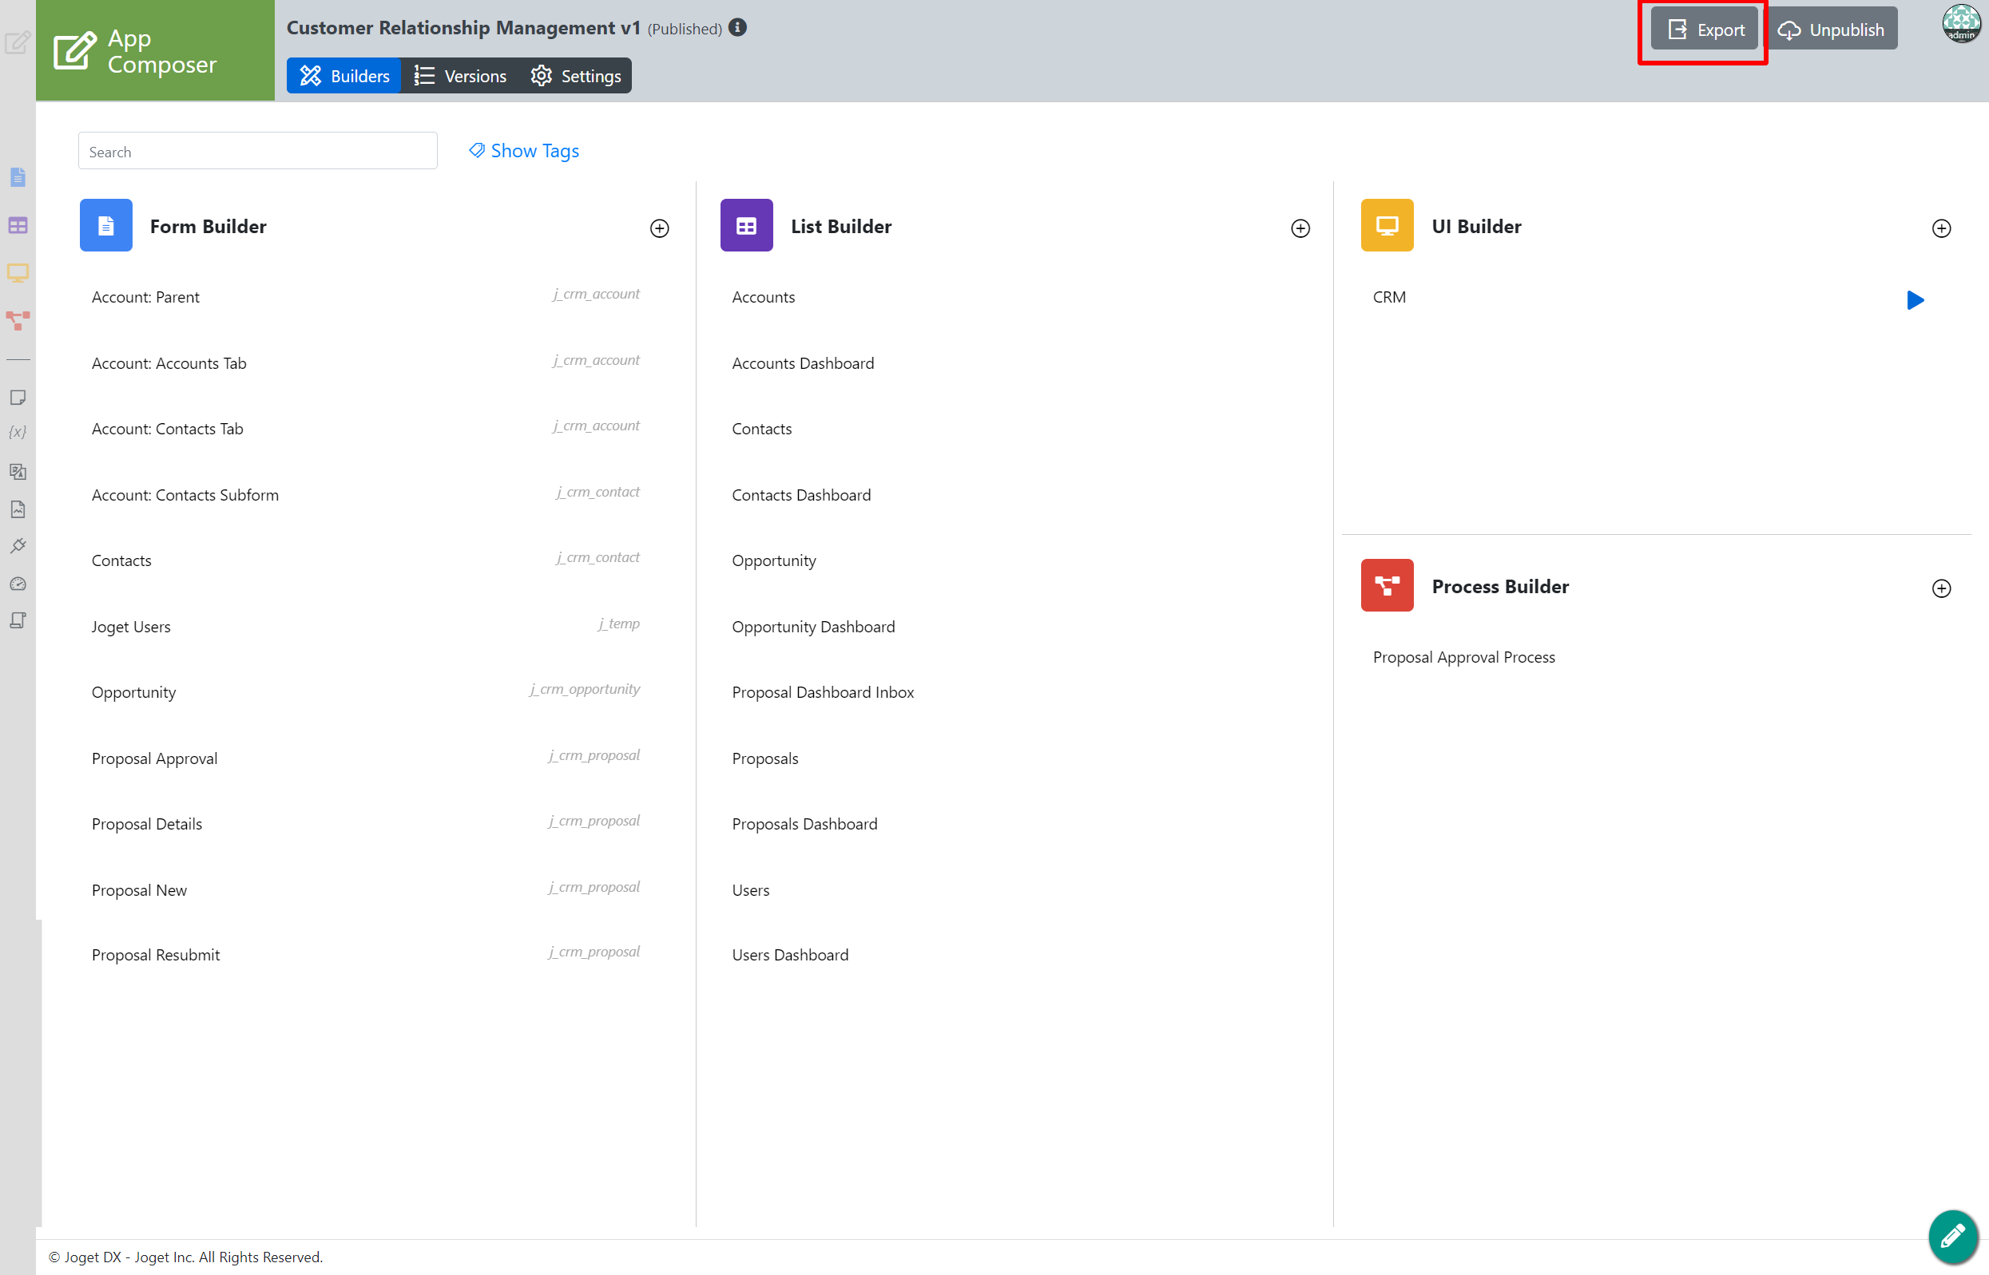
Task: Click the app info icon beside Published
Action: point(737,28)
